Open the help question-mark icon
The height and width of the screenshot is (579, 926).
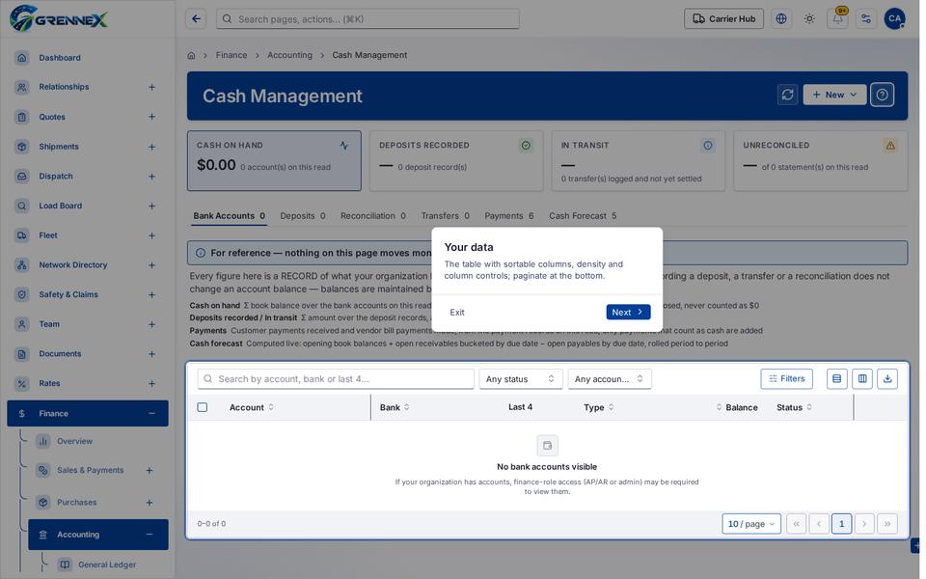pos(883,95)
